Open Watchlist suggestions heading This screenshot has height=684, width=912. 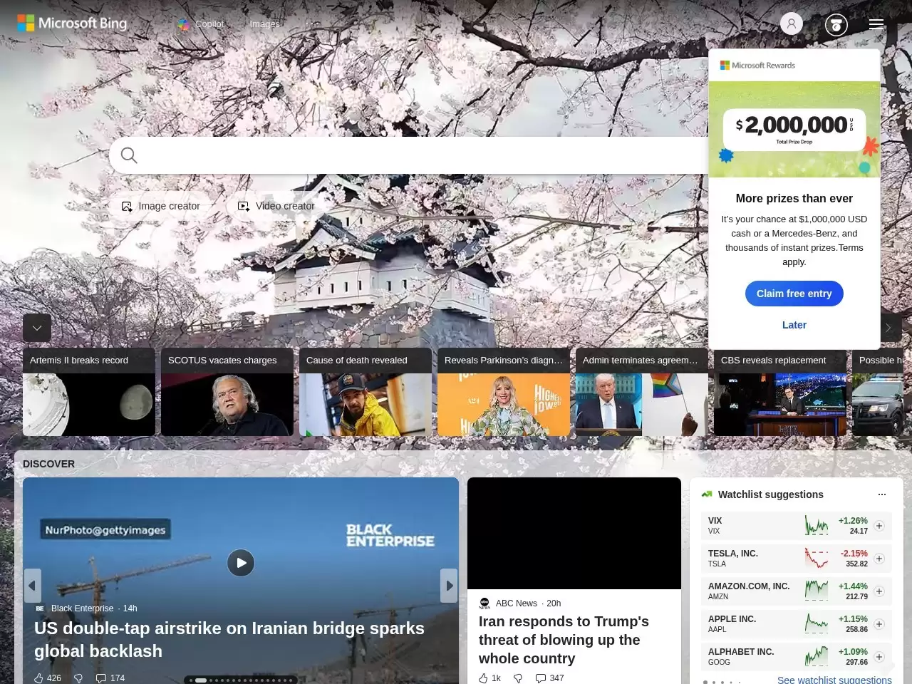pos(770,494)
